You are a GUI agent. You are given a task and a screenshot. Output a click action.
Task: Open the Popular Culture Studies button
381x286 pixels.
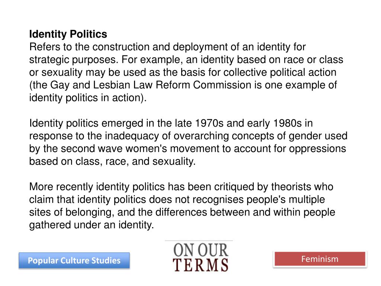tap(74, 260)
